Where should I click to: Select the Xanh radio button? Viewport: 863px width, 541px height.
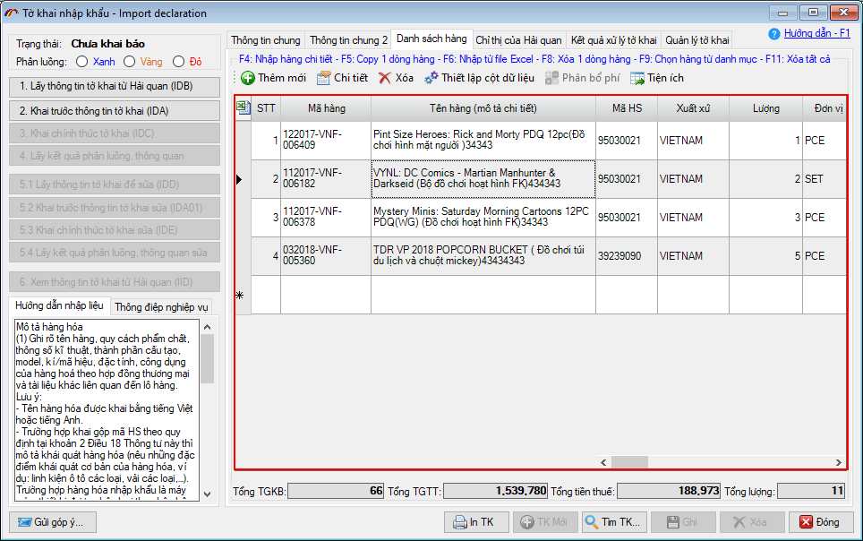[x=82, y=62]
